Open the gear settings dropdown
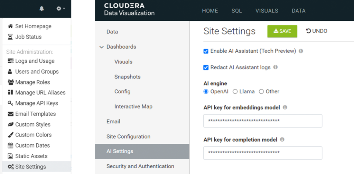Viewport: 354px width, 174px height. coord(61,9)
